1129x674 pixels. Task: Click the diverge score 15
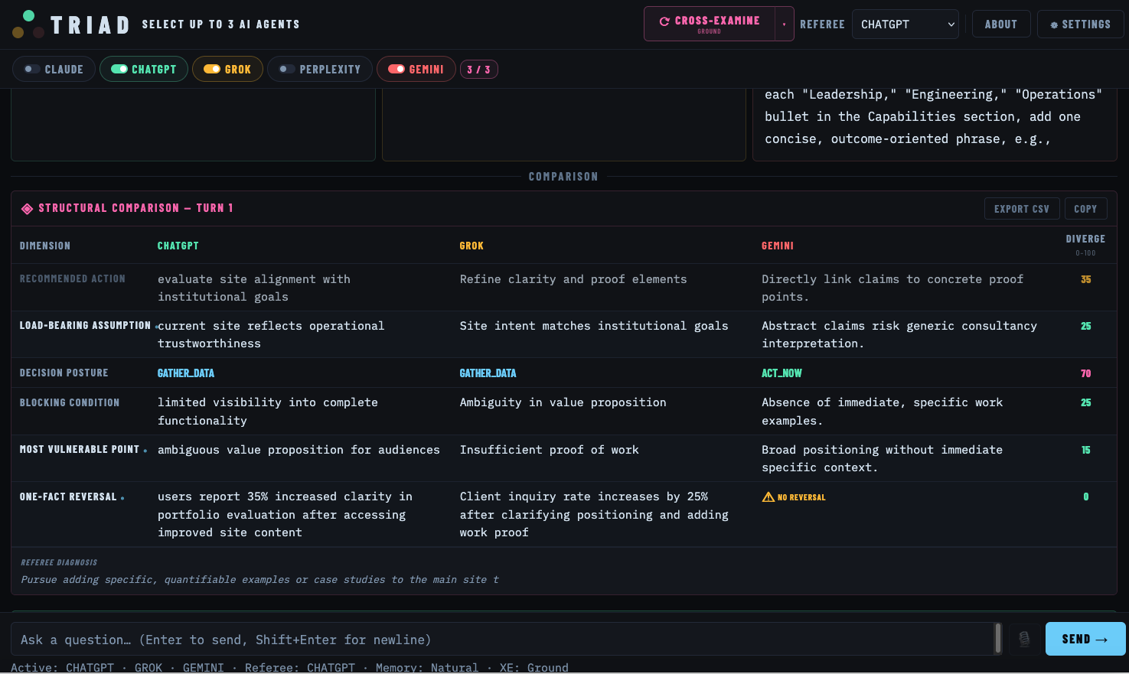[x=1085, y=450]
